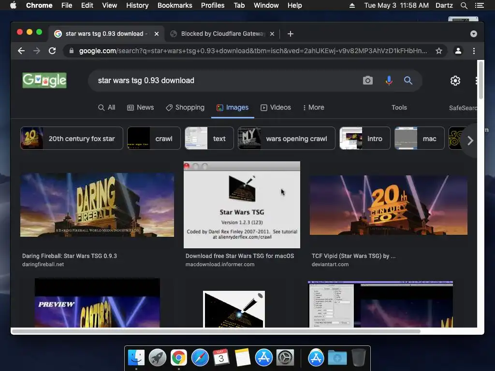Visit deviantart.com source link

[330, 264]
